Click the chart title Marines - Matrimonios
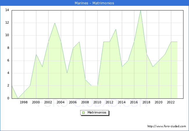The image size is (189, 131). point(94,3)
